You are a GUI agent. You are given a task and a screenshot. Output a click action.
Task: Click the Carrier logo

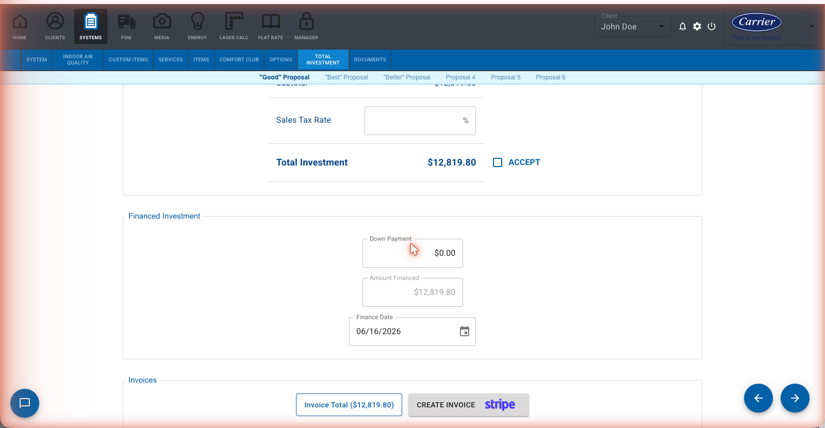click(756, 22)
